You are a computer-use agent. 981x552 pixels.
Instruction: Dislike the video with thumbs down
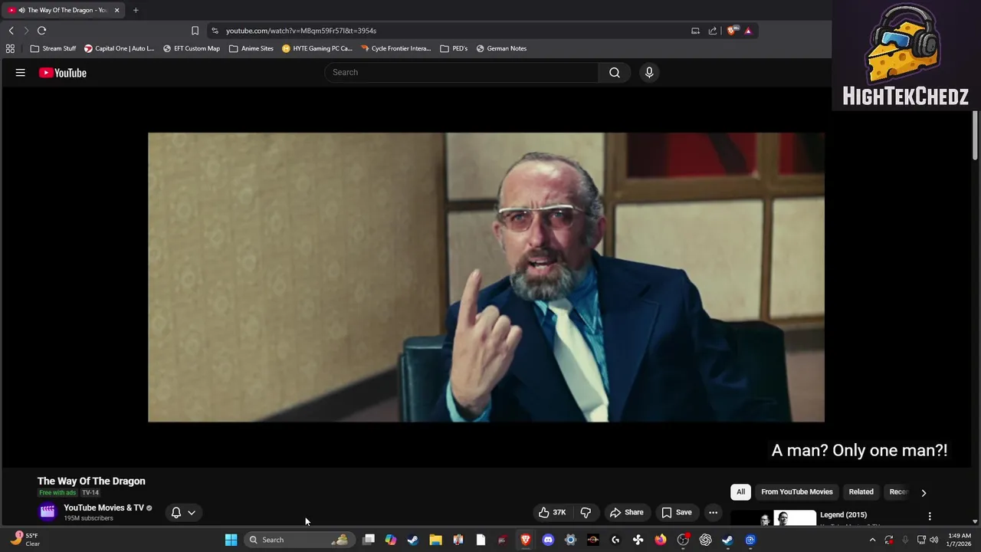(586, 512)
